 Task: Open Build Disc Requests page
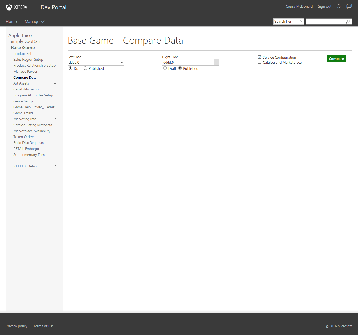pos(29,143)
